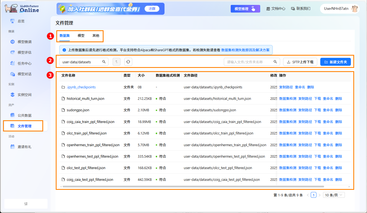Screen dimensions: 367x213
Task: Click the 模型推理 button
Action: pos(245,8)
